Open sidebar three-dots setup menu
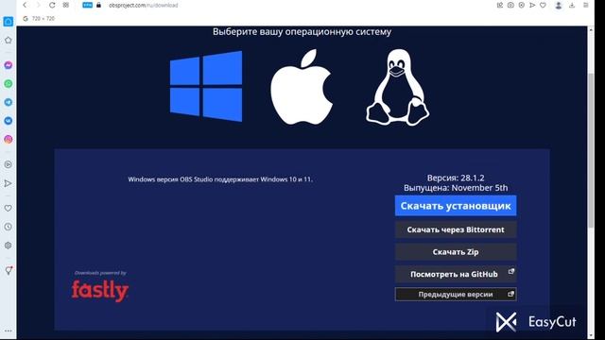 coord(9,331)
